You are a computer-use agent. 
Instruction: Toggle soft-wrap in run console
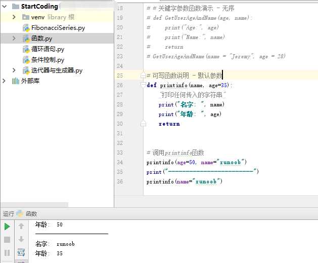point(21,252)
